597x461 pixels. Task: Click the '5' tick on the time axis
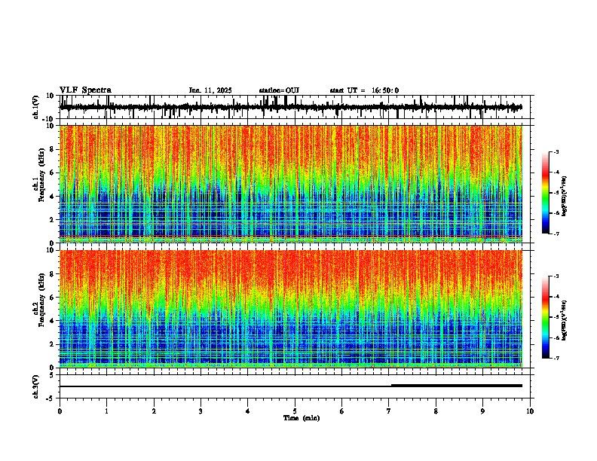[x=295, y=411]
